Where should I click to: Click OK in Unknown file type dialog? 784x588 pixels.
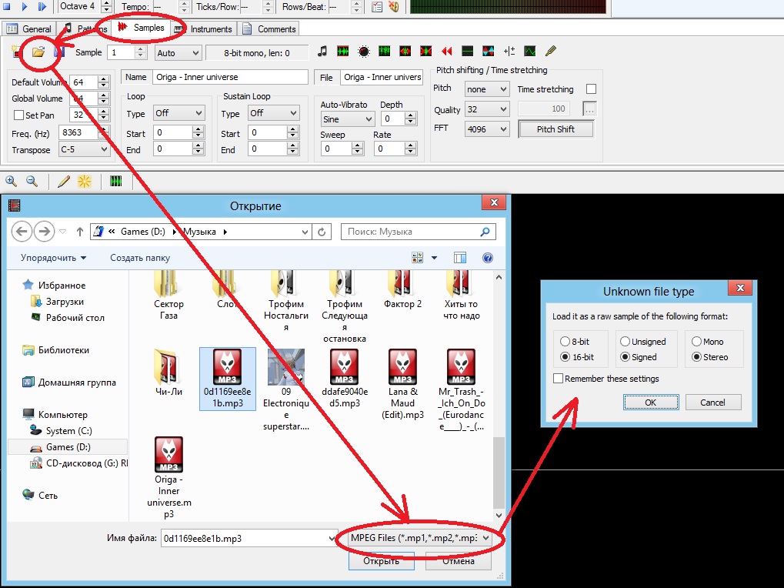[650, 402]
